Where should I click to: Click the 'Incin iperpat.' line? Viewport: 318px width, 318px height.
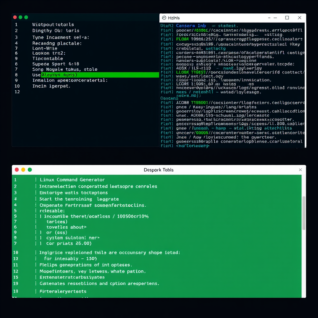tap(51, 86)
